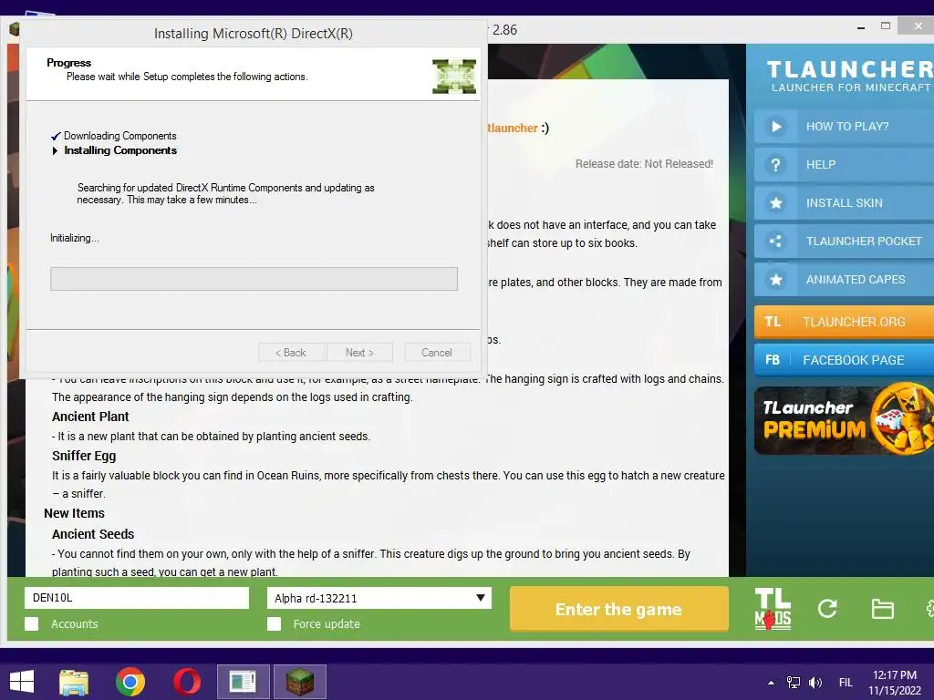Image resolution: width=934 pixels, height=700 pixels.
Task: Enable the Force update checkbox
Action: 274,623
